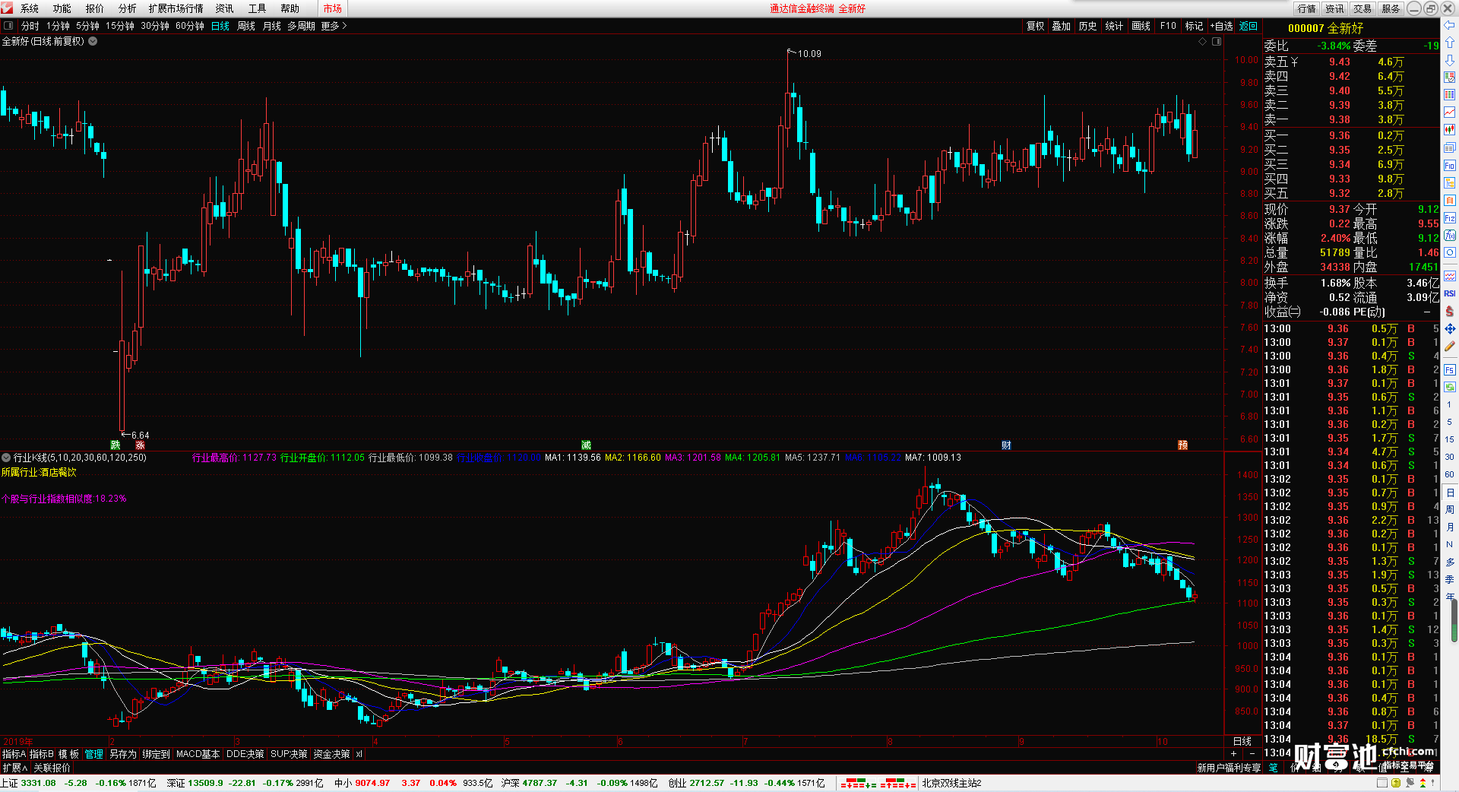Click the green refresh icon in sidebar
This screenshot has width=1459, height=792.
click(1450, 388)
